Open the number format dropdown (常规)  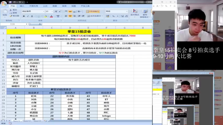click(x=127, y=11)
